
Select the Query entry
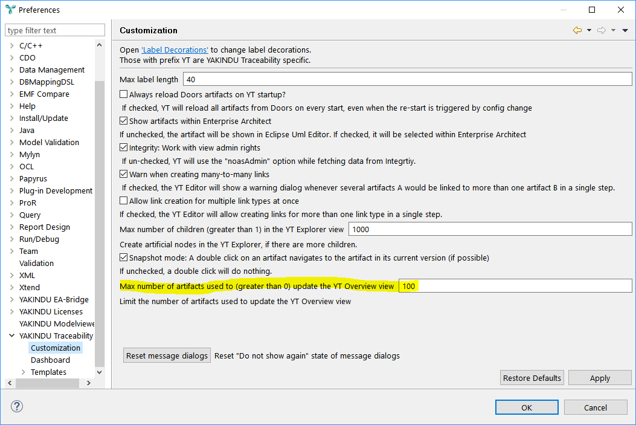[30, 215]
